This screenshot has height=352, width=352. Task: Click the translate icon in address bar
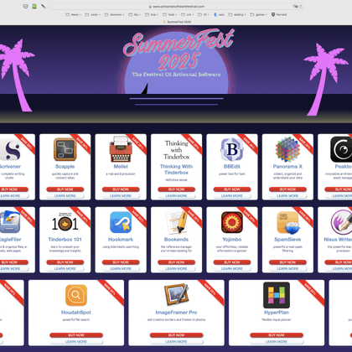[295, 7]
